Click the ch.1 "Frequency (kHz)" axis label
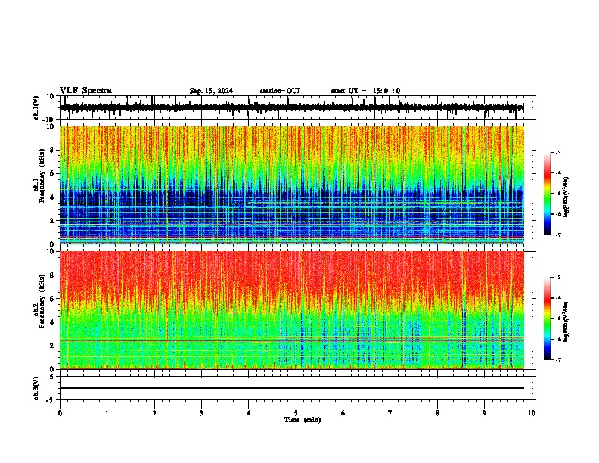Image resolution: width=599 pixels, height=463 pixels. click(42, 176)
